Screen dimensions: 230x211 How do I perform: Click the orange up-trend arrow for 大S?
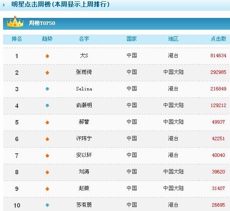pos(47,56)
